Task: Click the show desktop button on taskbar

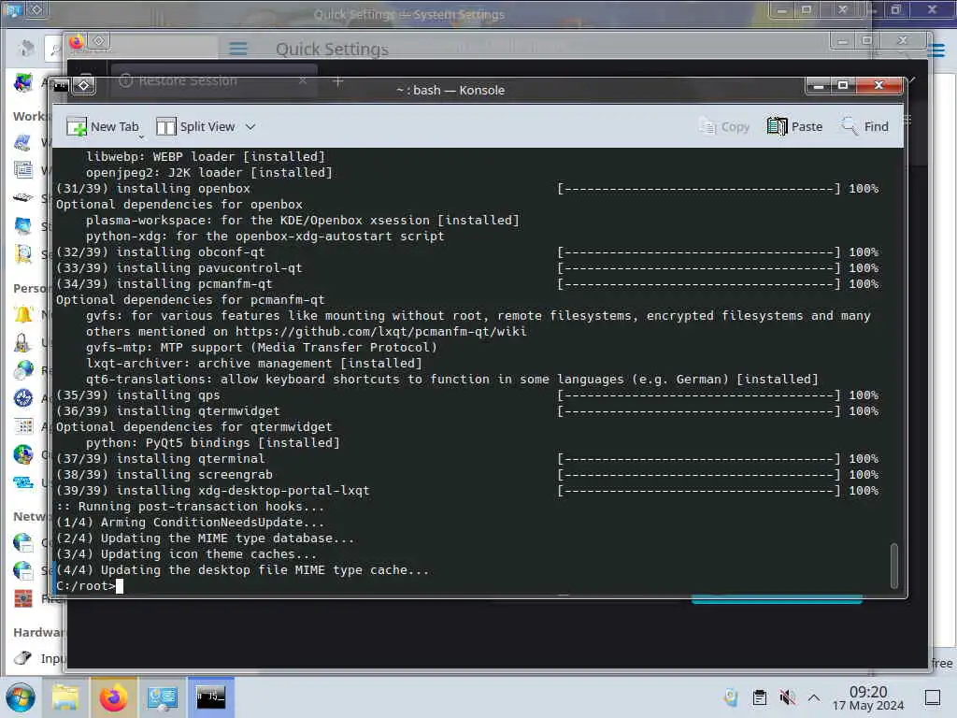Action: 933,697
